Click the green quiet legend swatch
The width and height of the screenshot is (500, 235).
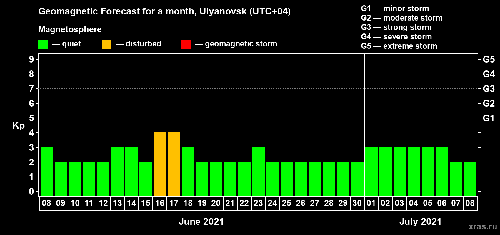pyautogui.click(x=43, y=44)
